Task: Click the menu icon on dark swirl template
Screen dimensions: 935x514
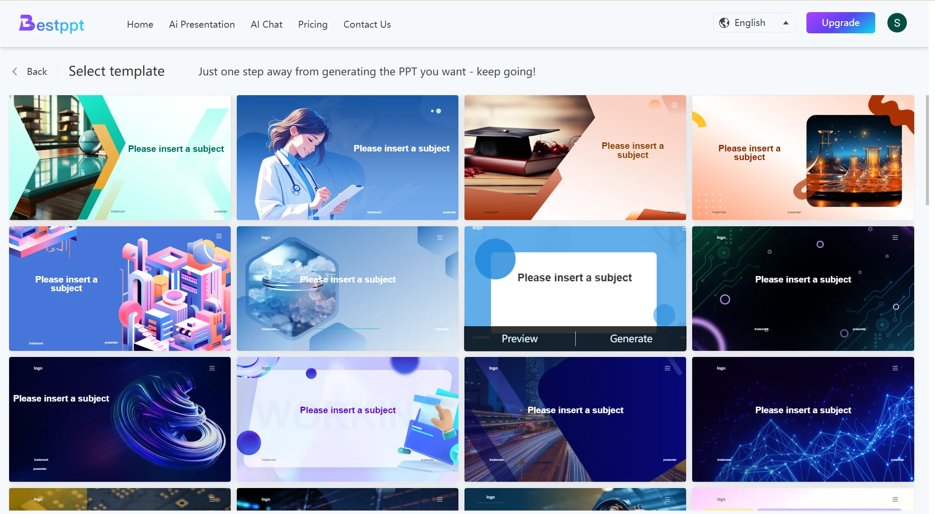Action: pyautogui.click(x=213, y=368)
